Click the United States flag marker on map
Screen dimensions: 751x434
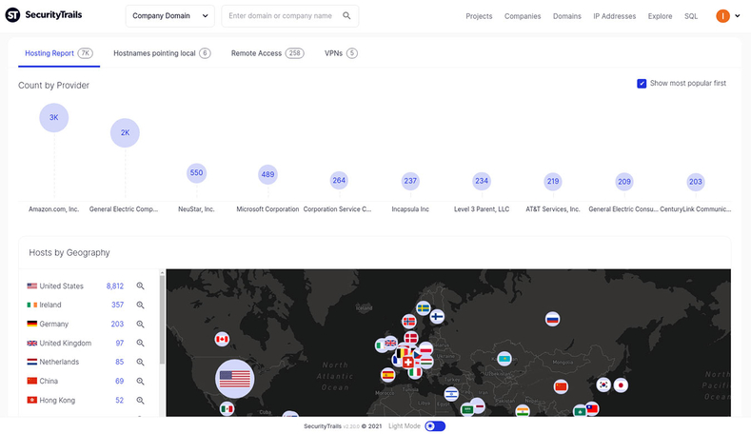[x=235, y=379]
